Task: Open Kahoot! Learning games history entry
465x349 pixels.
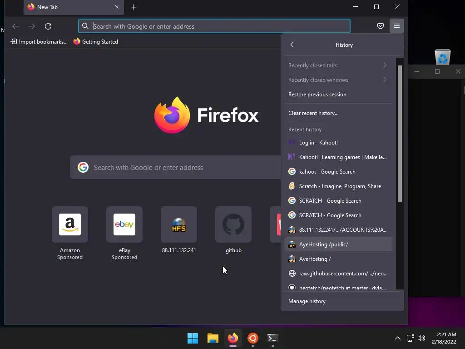Action: tap(338, 157)
